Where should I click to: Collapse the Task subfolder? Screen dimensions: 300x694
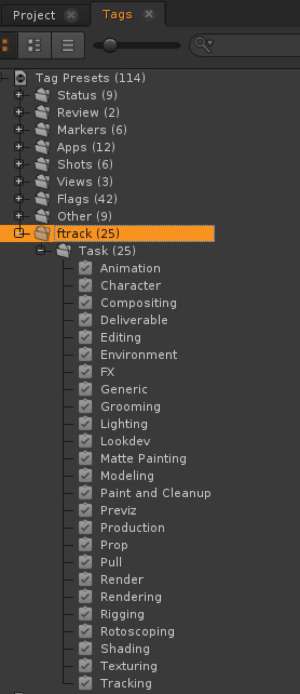coord(41,251)
